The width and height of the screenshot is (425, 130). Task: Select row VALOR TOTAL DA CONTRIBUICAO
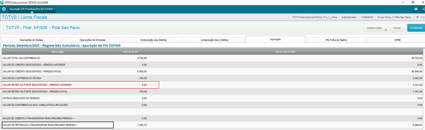click(213, 58)
